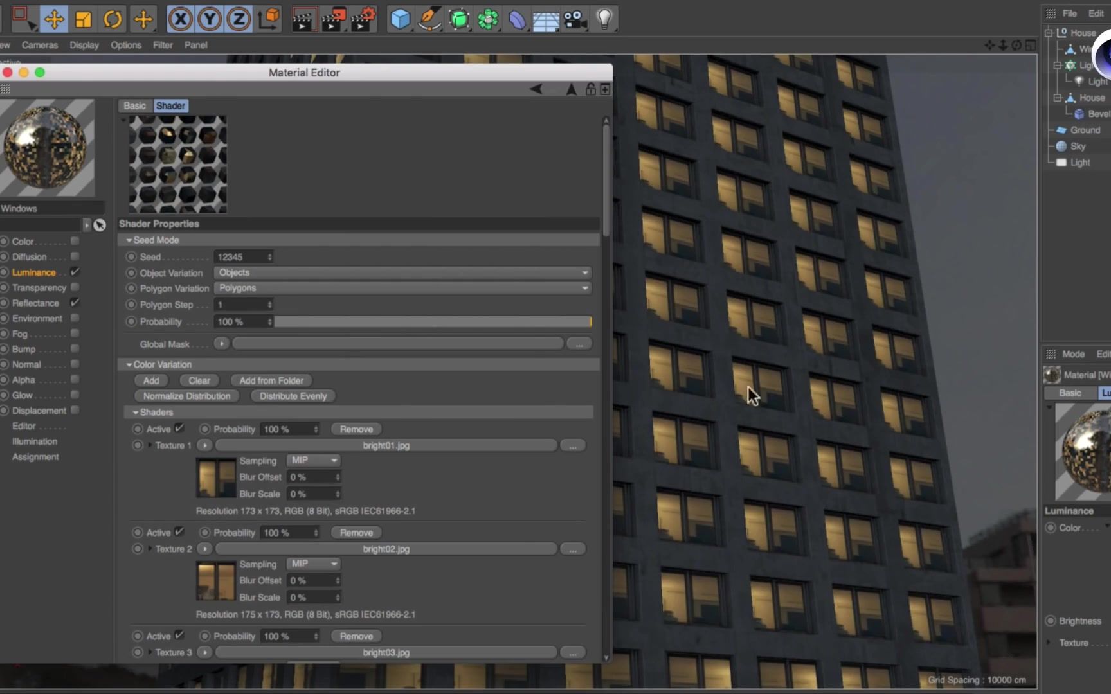Click Remove next to bright02.jpg

356,532
